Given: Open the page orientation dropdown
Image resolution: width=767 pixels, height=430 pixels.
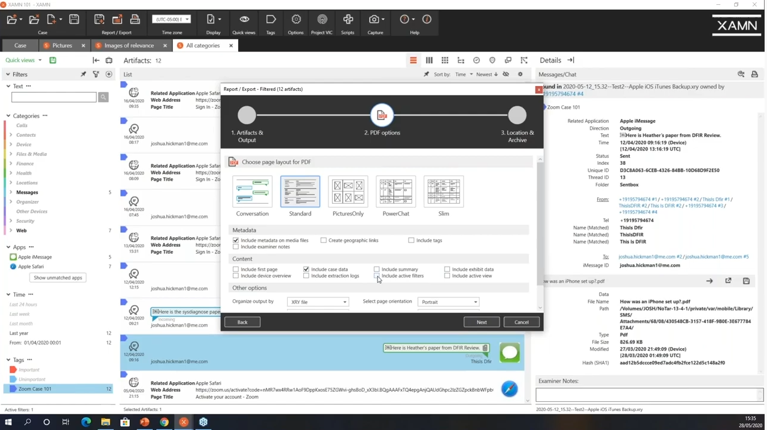Looking at the screenshot, I should [x=448, y=302].
